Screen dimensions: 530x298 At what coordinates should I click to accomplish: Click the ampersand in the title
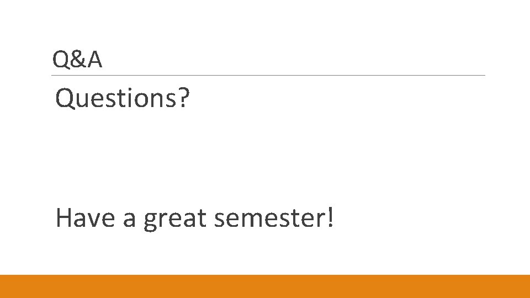point(78,60)
